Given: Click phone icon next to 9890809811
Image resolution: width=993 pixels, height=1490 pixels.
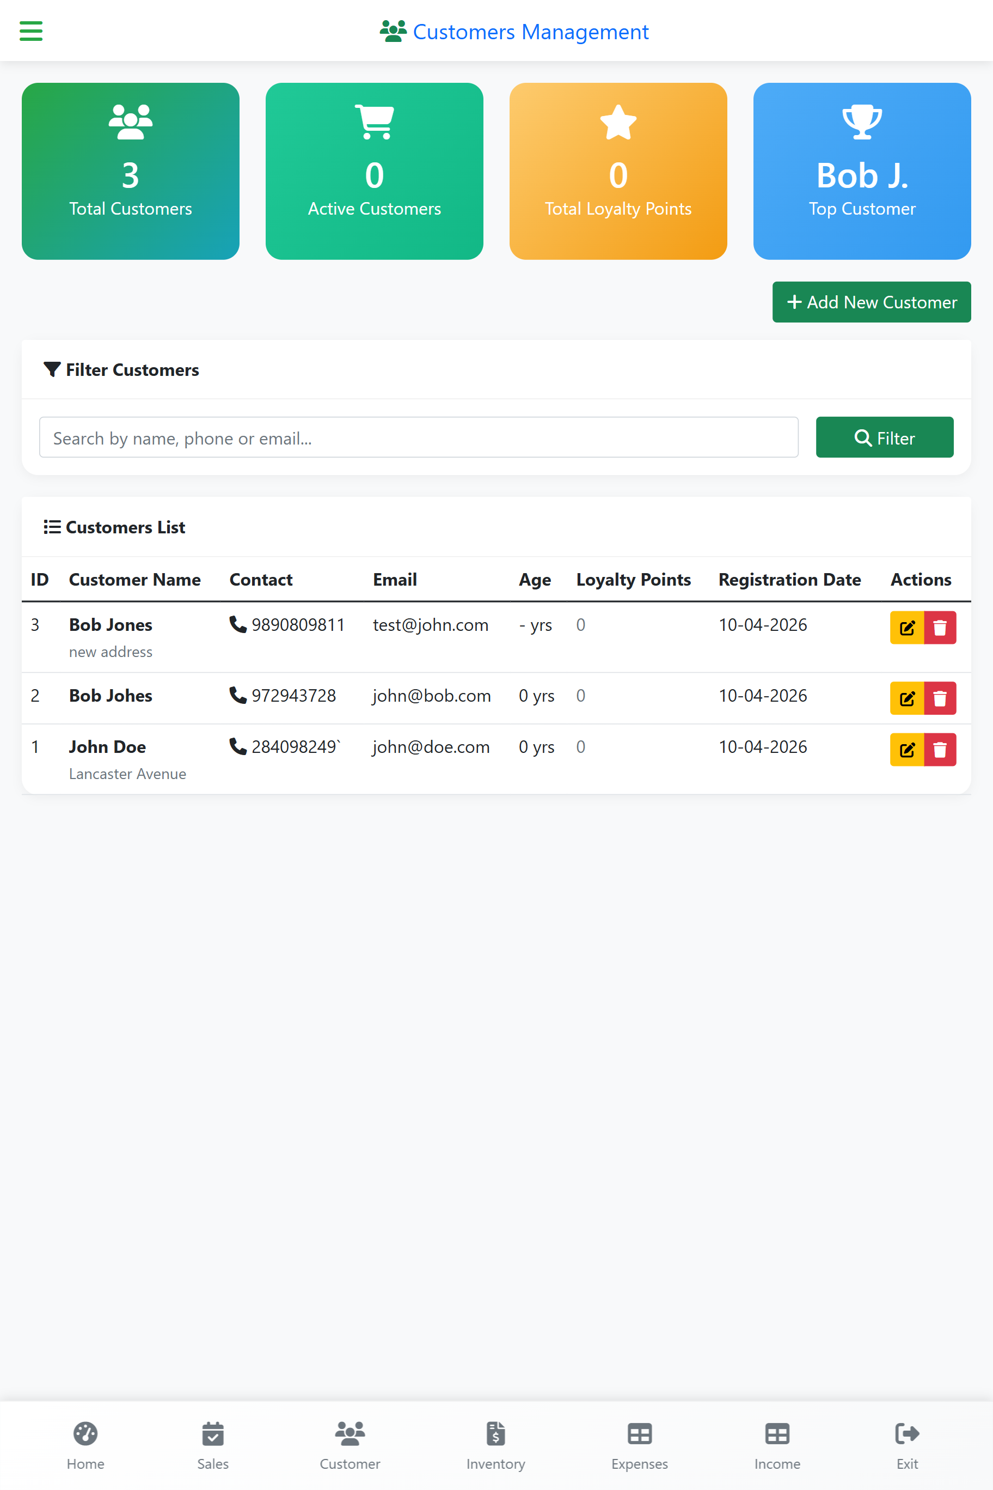Looking at the screenshot, I should pyautogui.click(x=237, y=624).
